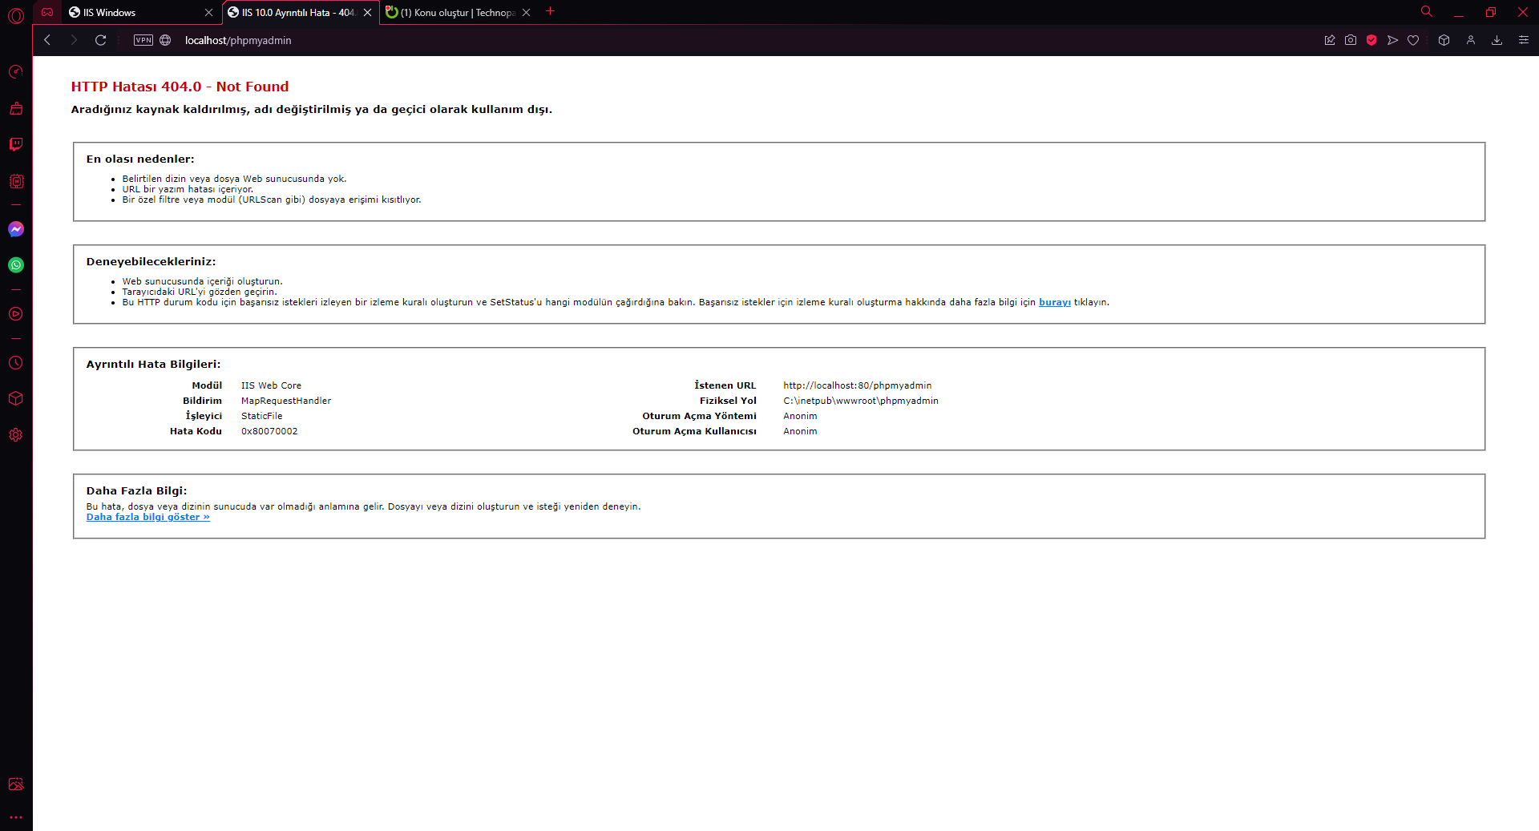1539x831 pixels.
Task: Click the 'IIS Web Core' module value
Action: click(x=271, y=385)
